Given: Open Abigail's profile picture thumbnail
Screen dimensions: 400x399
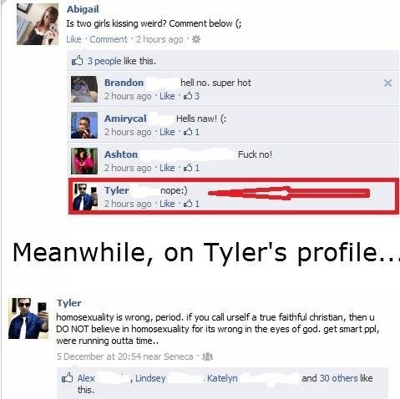Looking at the screenshot, I should 38,24.
